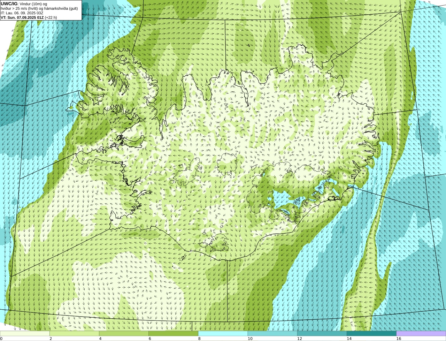Click the pale cream 0–2 legend swatch
The height and width of the screenshot is (341, 446).
(x=25, y=333)
